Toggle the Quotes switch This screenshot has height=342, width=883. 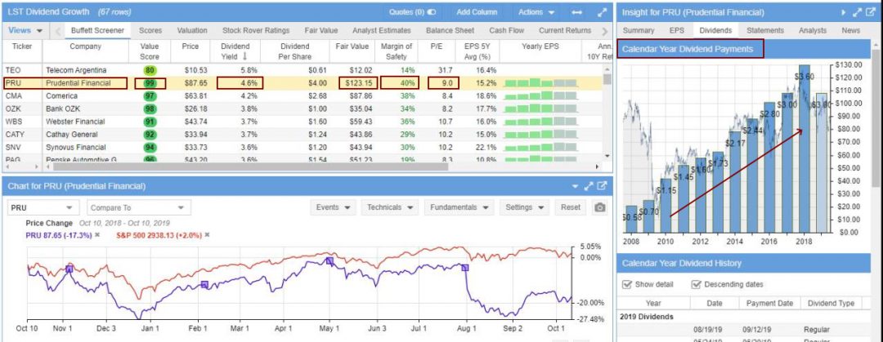pos(432,12)
